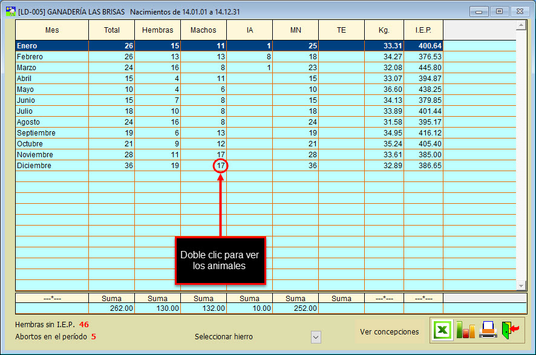536x355 pixels.
Task: Click the circled 17 in Diciembre Machos
Action: (x=221, y=166)
